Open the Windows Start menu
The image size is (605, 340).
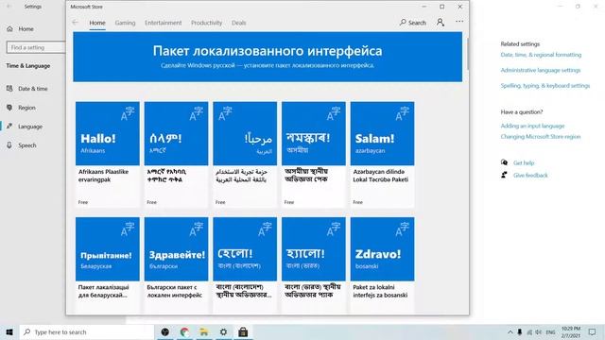pyautogui.click(x=9, y=331)
